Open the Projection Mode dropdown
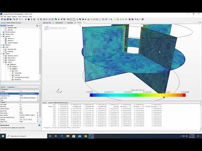This screenshot has height=151, width=202. [37, 96]
